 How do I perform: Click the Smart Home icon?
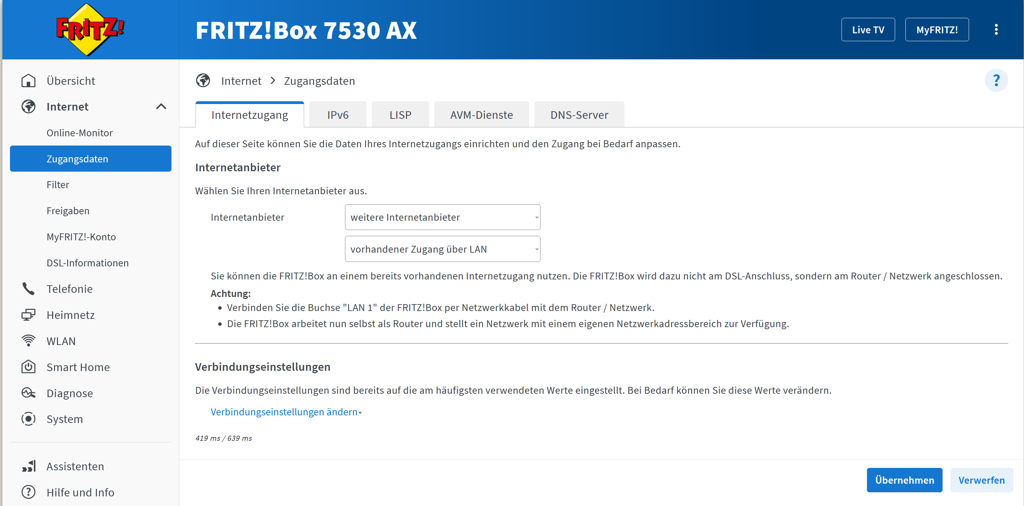pos(28,367)
